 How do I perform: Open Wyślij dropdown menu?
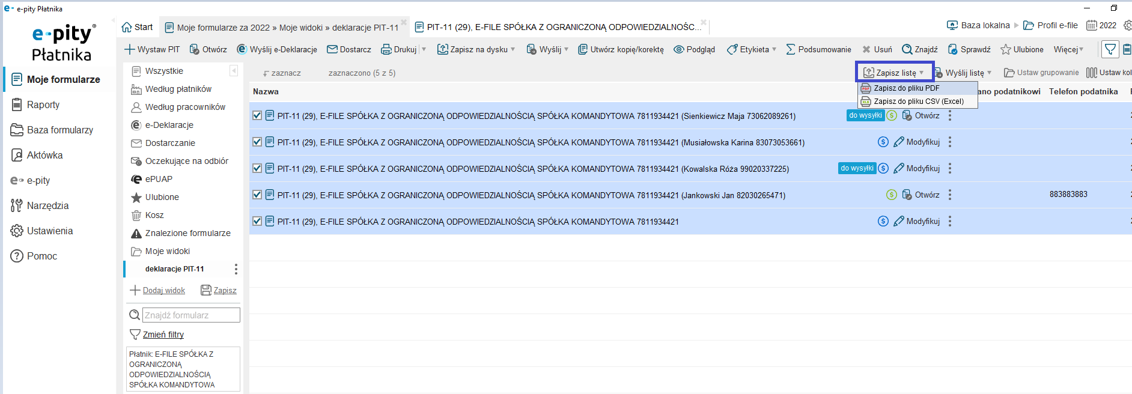point(547,49)
